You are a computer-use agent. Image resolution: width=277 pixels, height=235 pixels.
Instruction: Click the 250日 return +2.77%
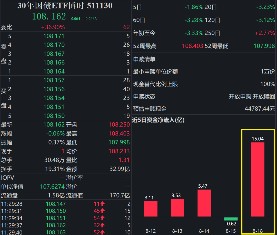click(265, 33)
